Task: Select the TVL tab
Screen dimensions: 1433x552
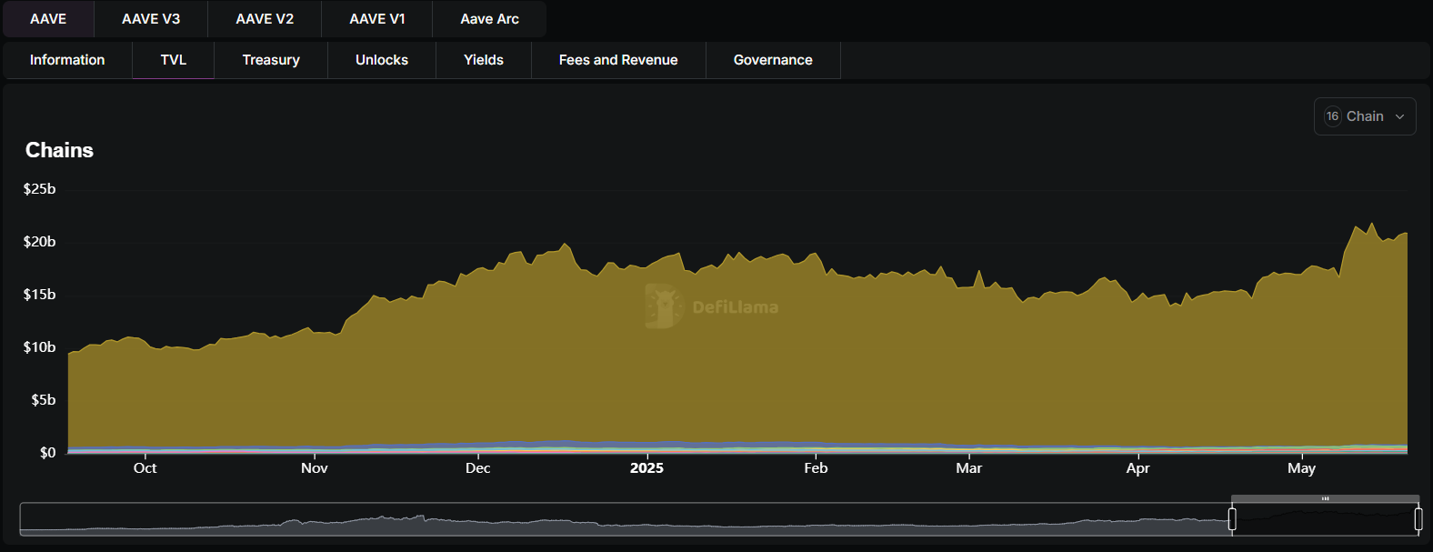Action: [174, 60]
